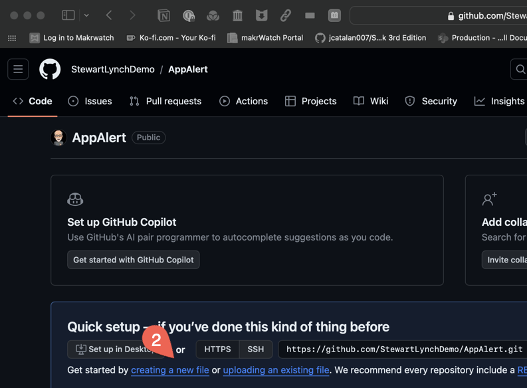Image resolution: width=527 pixels, height=388 pixels.
Task: Open the Ko-fi.com bookmark
Action: 171,38
